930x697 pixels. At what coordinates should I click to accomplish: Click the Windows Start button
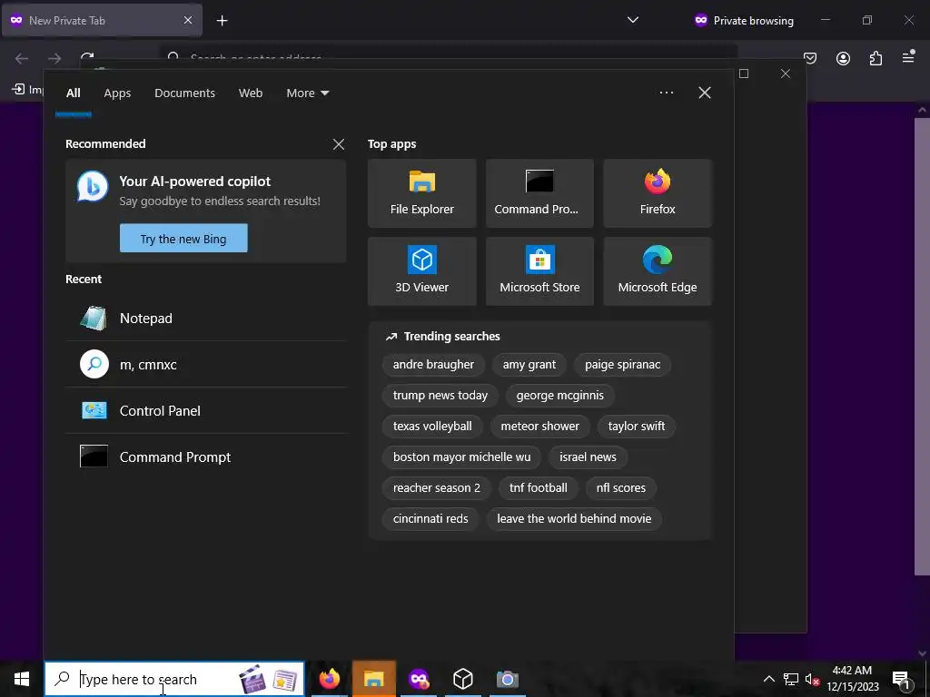22,679
